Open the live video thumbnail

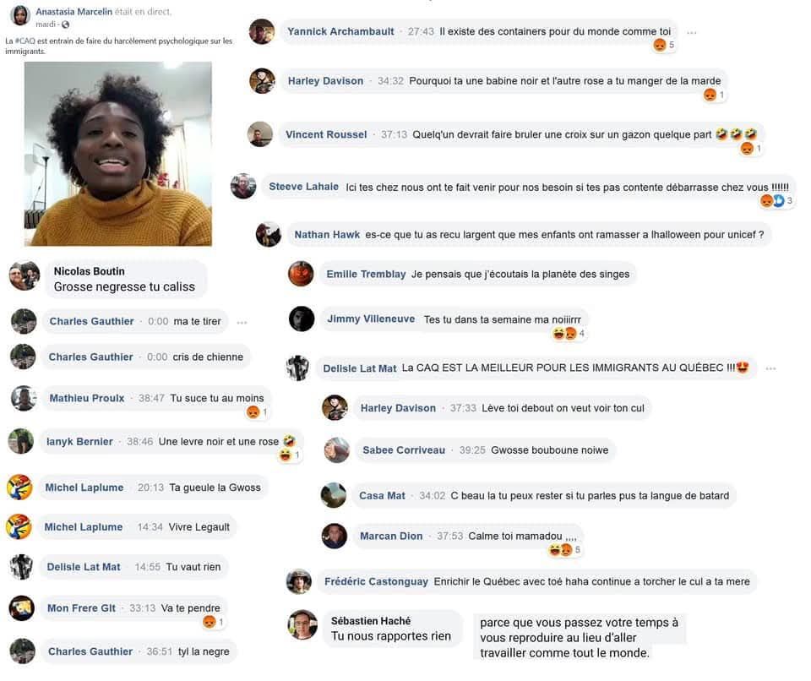click(118, 154)
